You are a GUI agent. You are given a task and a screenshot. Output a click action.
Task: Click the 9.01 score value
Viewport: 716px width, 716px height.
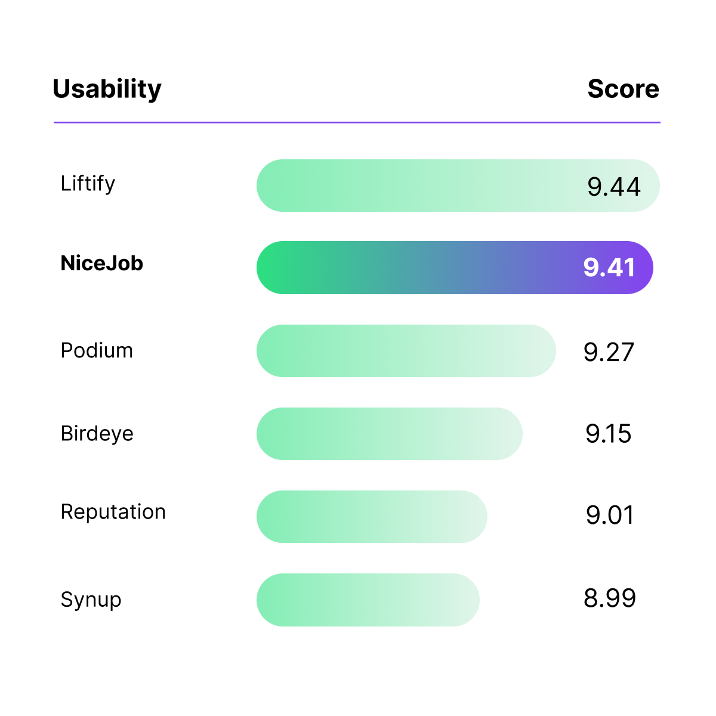point(609,516)
